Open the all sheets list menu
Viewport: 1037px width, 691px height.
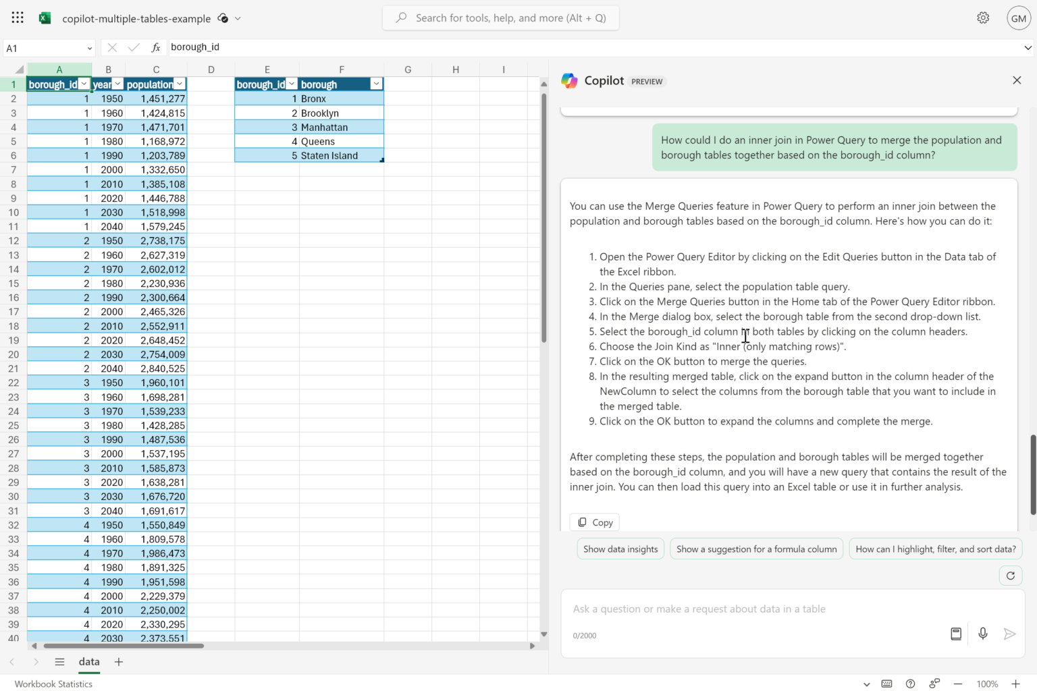(x=59, y=662)
